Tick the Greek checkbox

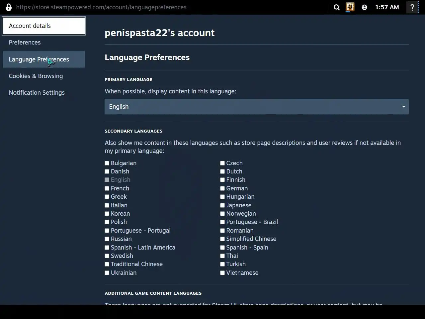click(107, 197)
